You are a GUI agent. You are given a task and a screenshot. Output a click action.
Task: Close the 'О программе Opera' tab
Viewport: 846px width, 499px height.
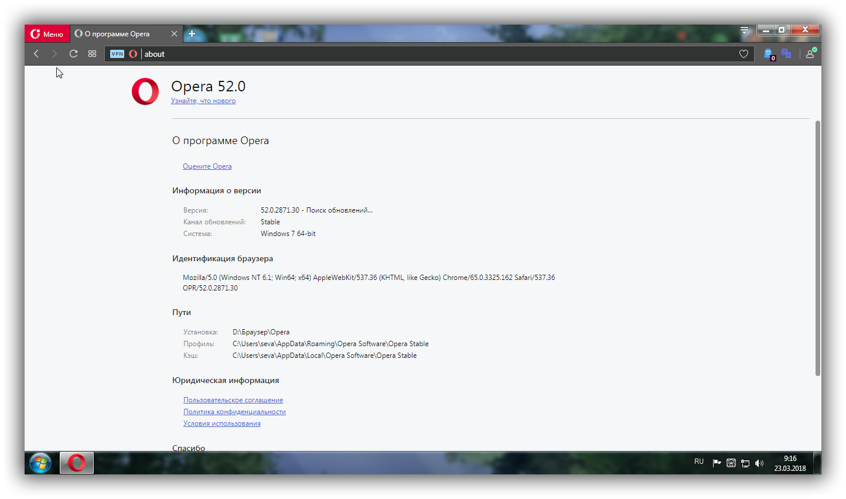click(x=174, y=34)
